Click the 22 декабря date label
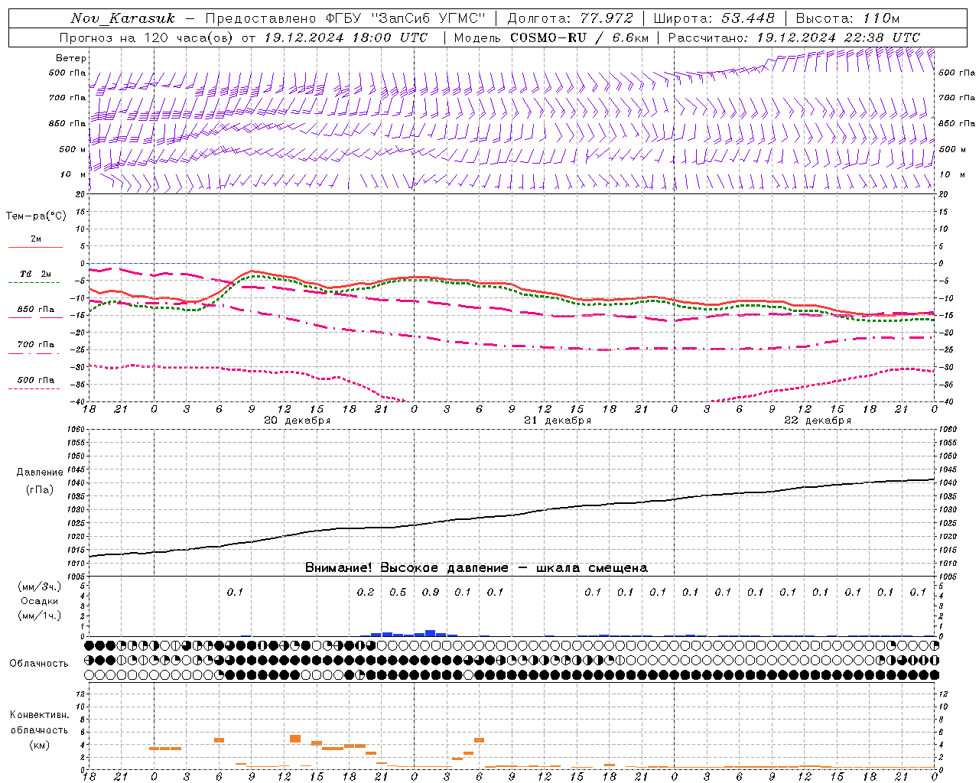Screen dimensions: 979x783 [x=818, y=421]
